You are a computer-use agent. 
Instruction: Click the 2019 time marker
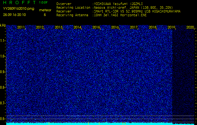pos(171,27)
